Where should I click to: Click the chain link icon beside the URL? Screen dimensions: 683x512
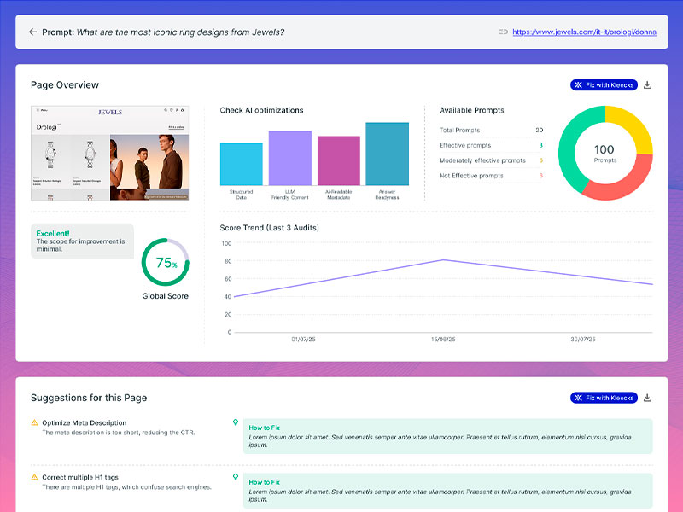(504, 31)
